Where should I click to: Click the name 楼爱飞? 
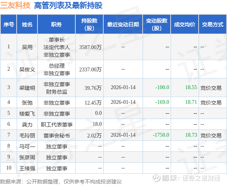coord(27,114)
